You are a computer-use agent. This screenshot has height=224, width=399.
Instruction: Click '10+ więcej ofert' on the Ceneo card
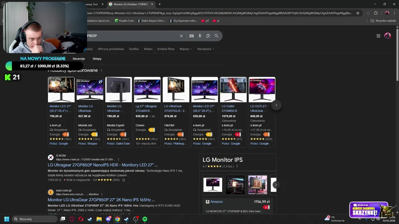pyautogui.click(x=146, y=144)
